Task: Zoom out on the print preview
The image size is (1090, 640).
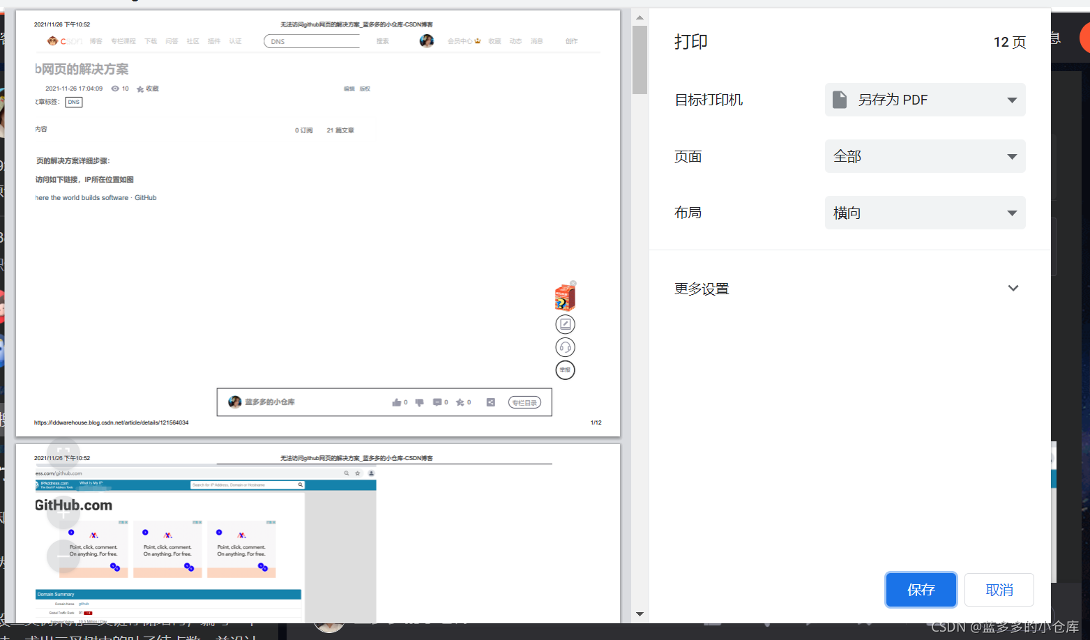Action: tap(63, 556)
